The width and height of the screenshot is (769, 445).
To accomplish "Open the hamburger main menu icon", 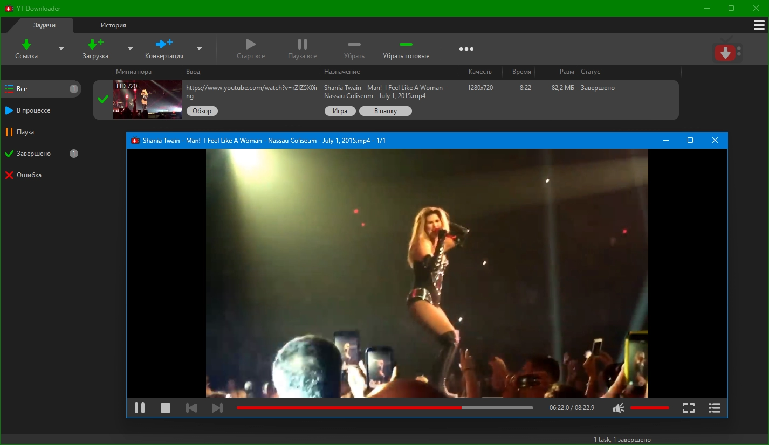I will pyautogui.click(x=759, y=25).
